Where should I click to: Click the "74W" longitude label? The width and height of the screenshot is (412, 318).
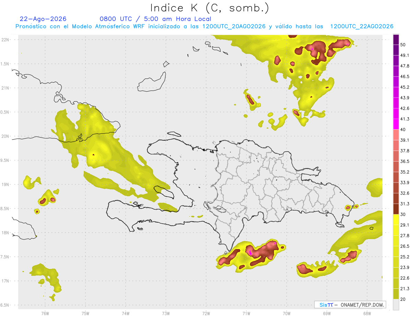[125, 314]
